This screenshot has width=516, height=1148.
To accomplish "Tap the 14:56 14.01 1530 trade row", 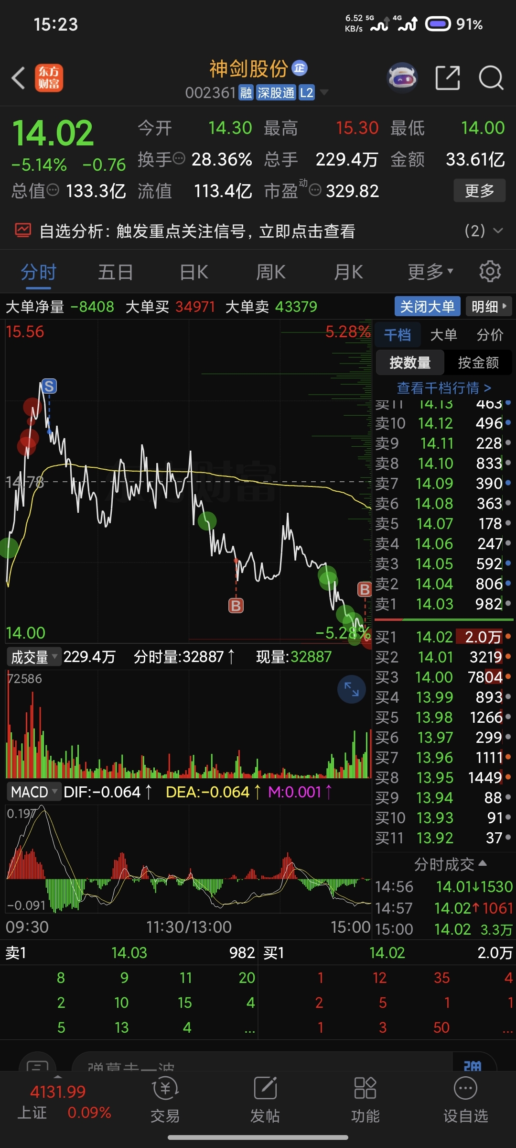I will [x=443, y=886].
